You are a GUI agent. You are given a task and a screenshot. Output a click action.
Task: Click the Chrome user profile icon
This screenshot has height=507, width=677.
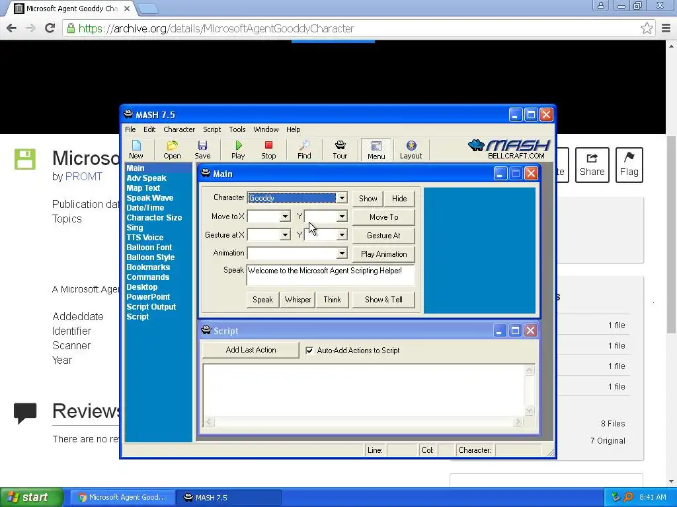pyautogui.click(x=600, y=5)
